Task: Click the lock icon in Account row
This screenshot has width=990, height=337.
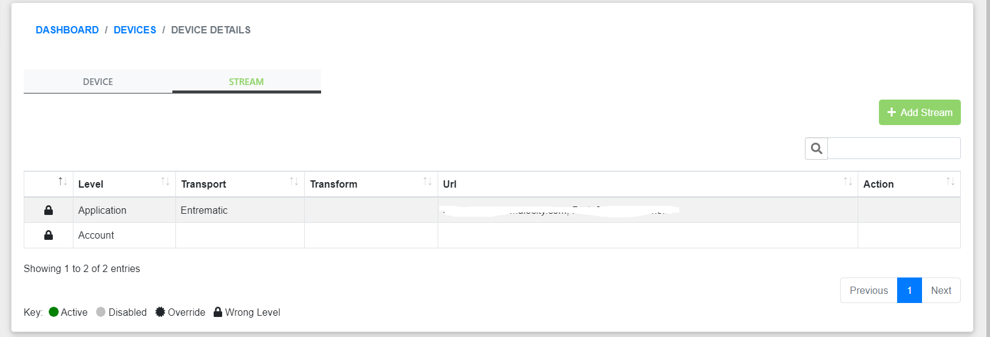Action: coord(49,235)
